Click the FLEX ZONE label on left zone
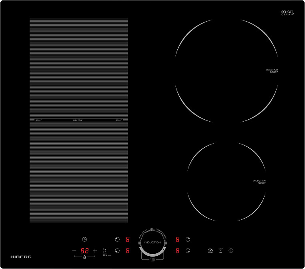 78,120
